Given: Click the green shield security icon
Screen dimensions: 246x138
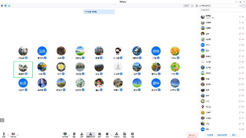Looking at the screenshot, I should pyautogui.click(x=5, y=6).
